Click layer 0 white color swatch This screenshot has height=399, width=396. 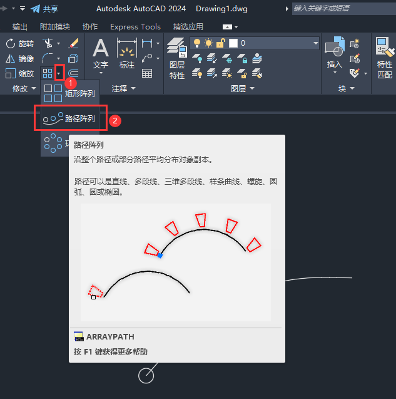(x=233, y=43)
